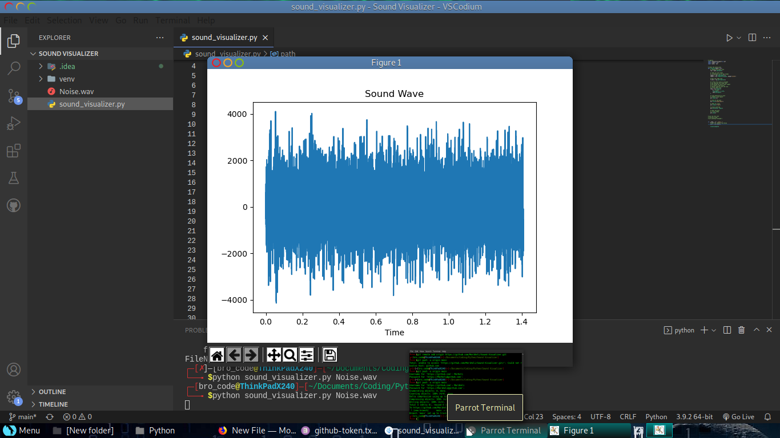780x438 pixels.
Task: Open the Manage gear icon
Action: (x=14, y=398)
